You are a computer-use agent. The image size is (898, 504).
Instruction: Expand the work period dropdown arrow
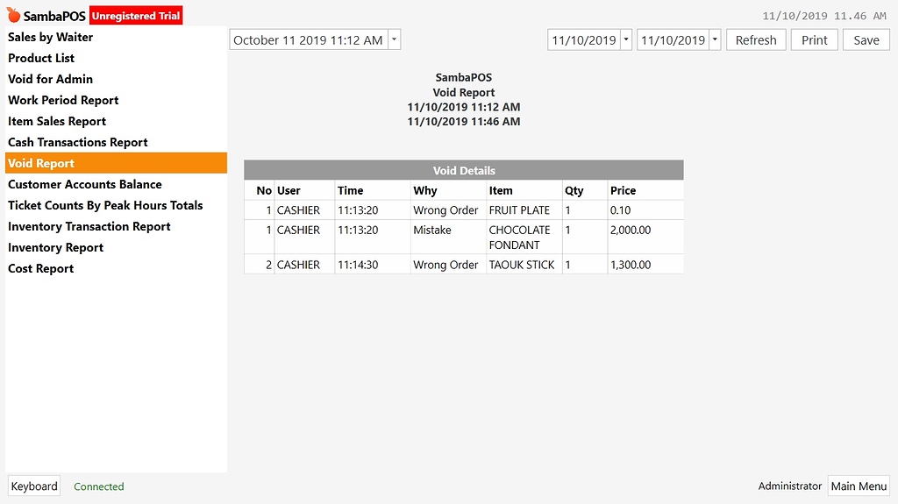coord(394,39)
